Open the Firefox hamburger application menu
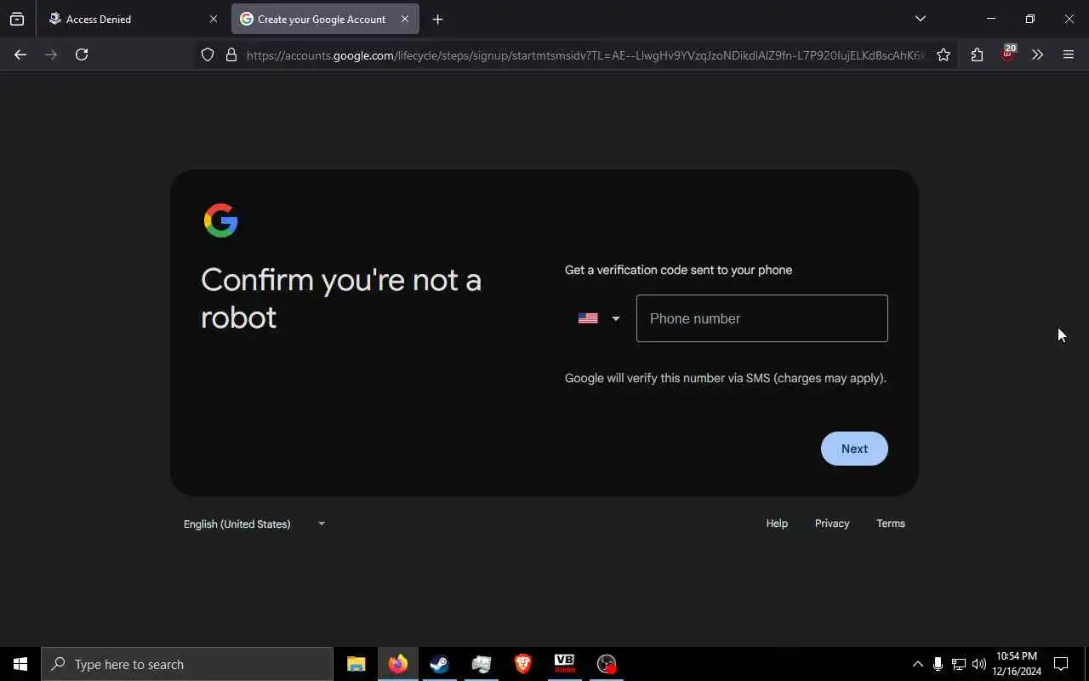 [x=1069, y=54]
